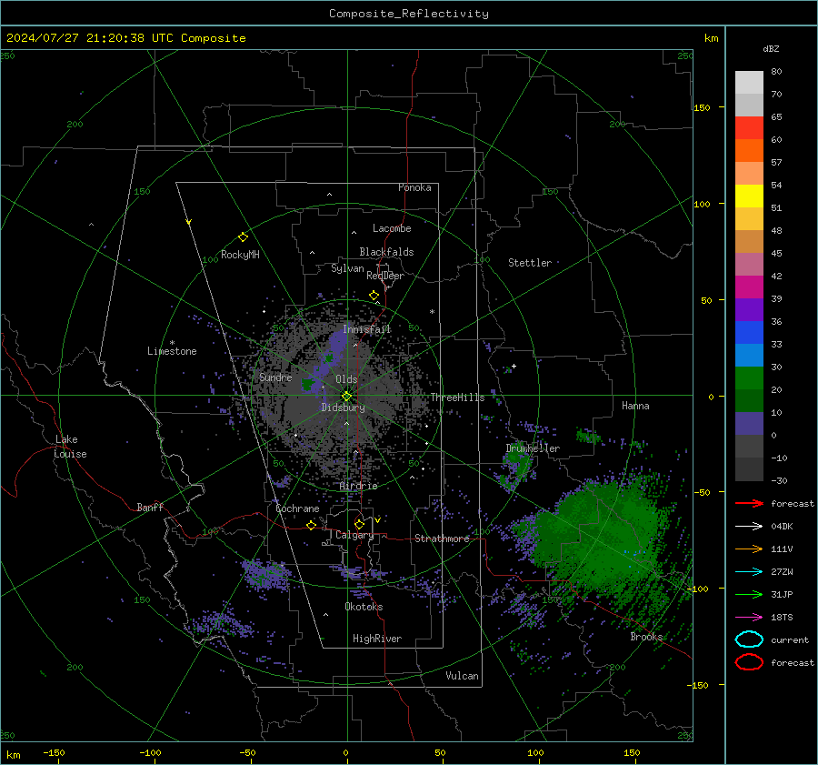Click the Vulcan town label
The width and height of the screenshot is (818, 765).
tap(462, 676)
